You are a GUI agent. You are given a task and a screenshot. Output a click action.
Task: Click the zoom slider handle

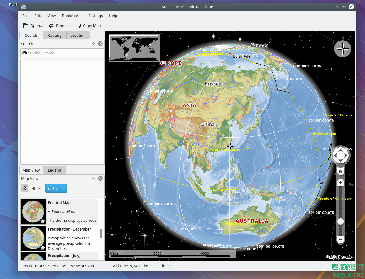[341, 221]
